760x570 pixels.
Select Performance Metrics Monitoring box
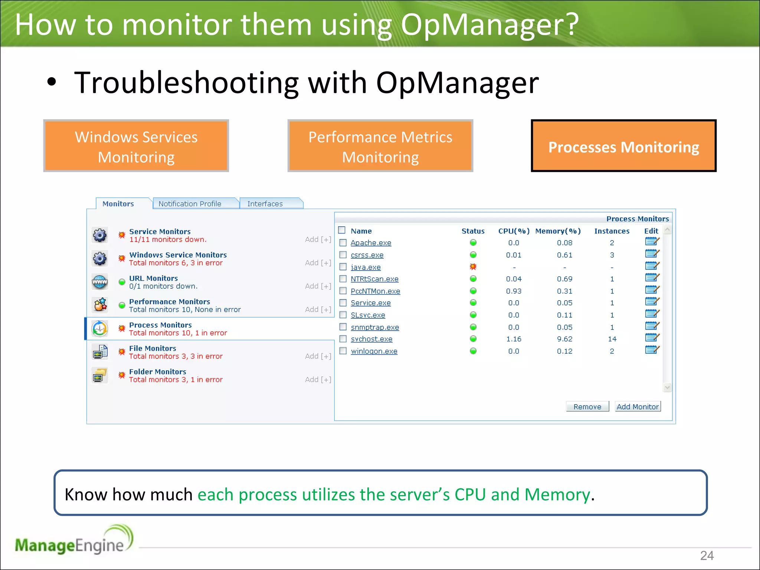tap(380, 146)
